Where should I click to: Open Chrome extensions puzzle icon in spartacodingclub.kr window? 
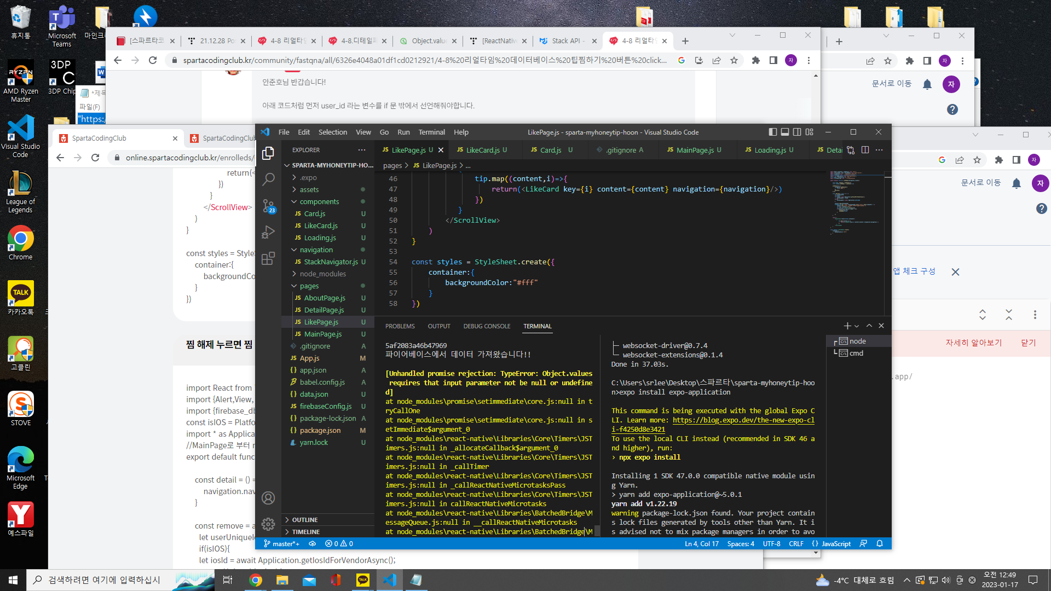(x=756, y=60)
